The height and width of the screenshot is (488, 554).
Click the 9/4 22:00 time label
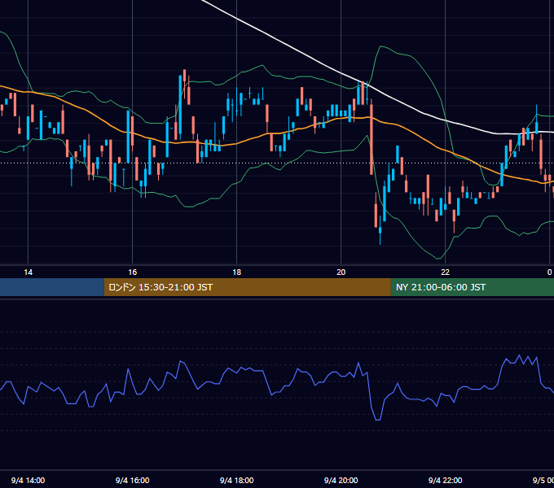click(445, 480)
